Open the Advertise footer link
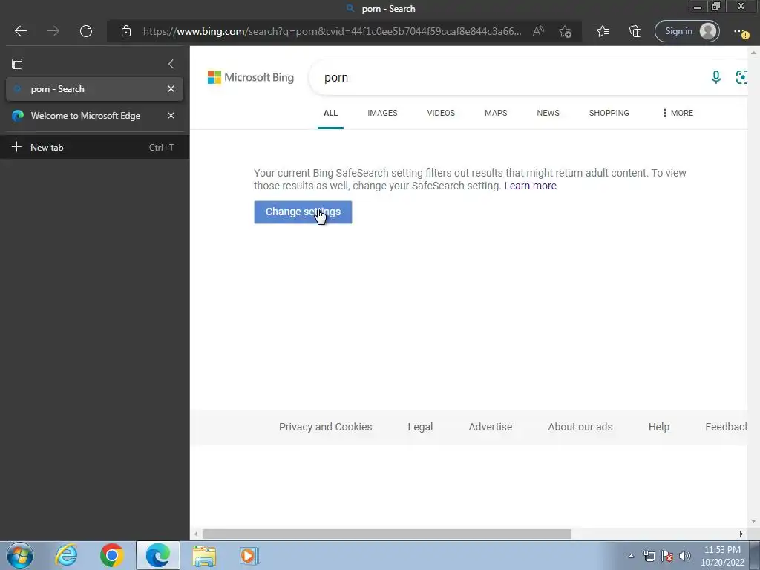The image size is (760, 570). [x=491, y=427]
